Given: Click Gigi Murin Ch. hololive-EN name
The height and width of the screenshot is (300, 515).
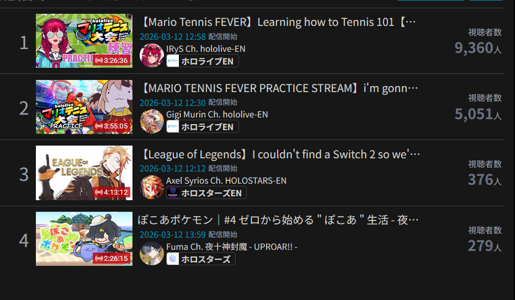Looking at the screenshot, I should click(217, 115).
